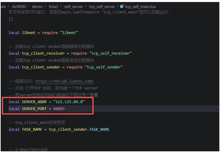The image size is (220, 154).
Task: Place cursor on "libnet" string literal
Action: tap(69, 33)
